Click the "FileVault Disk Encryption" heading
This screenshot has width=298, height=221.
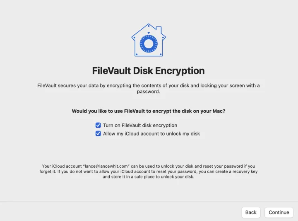[149, 71]
